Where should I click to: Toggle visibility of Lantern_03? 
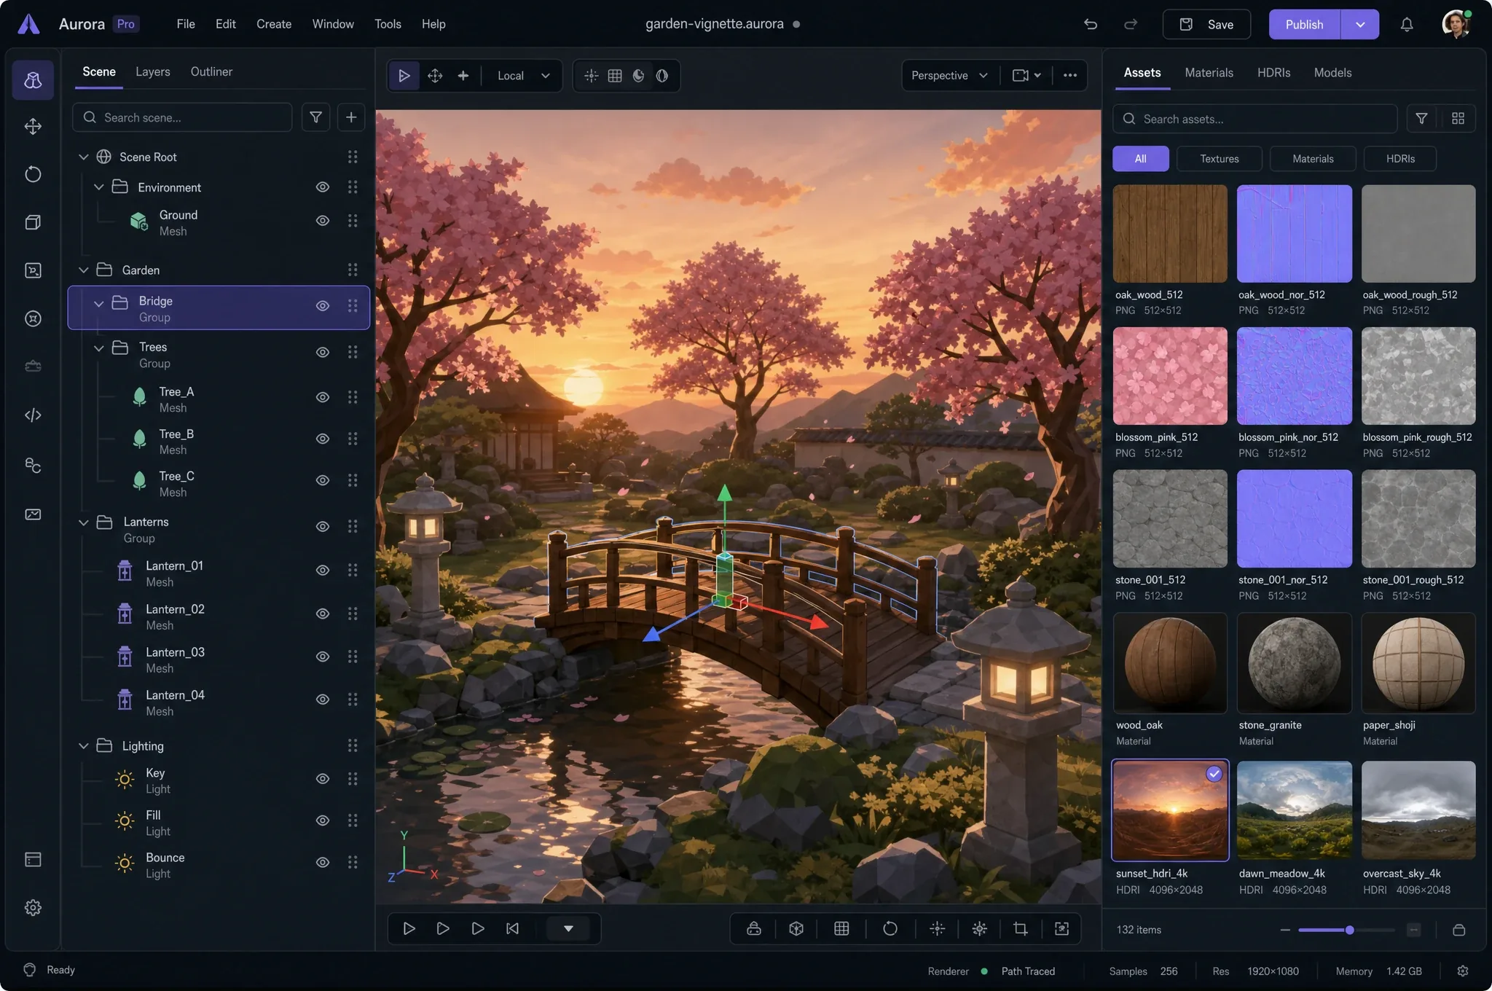point(323,657)
